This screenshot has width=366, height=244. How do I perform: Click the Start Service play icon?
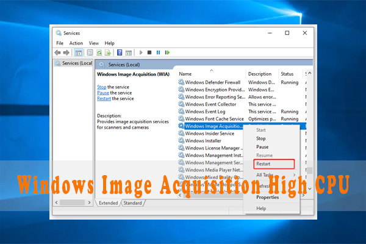pos(141,52)
